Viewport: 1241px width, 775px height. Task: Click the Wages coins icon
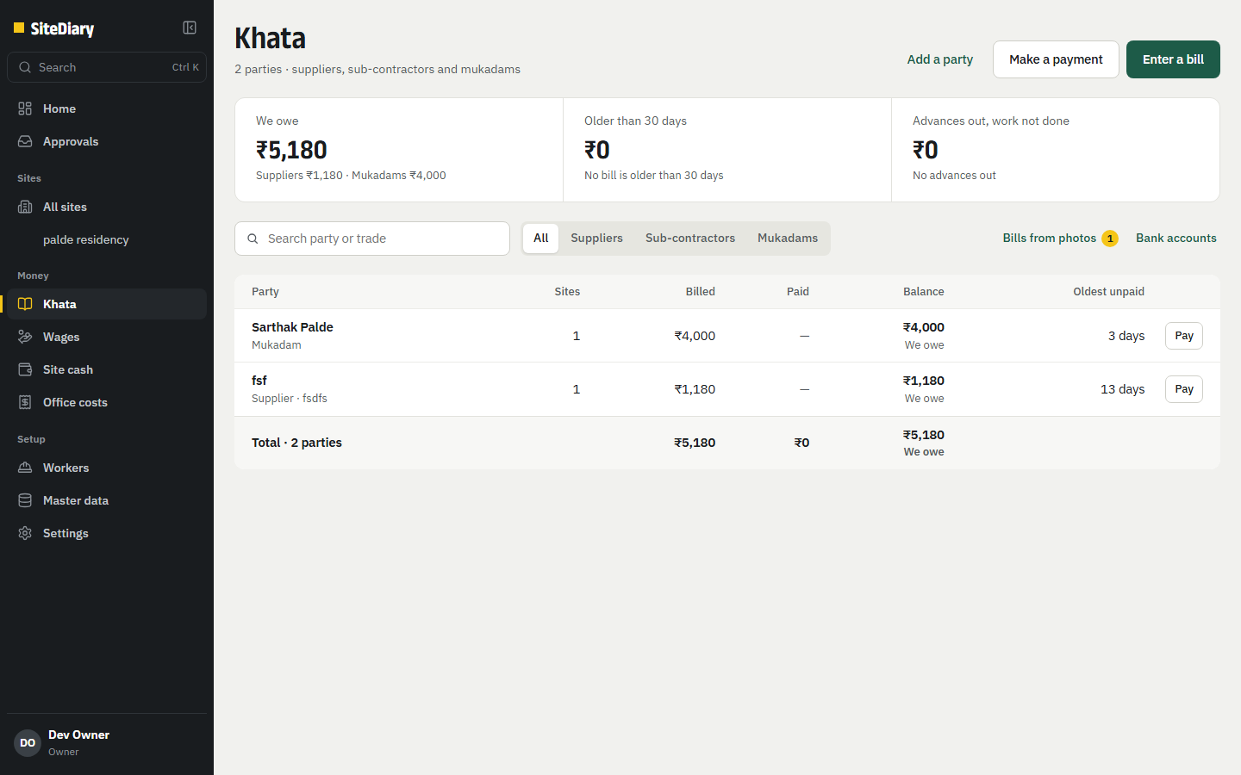pyautogui.click(x=25, y=337)
